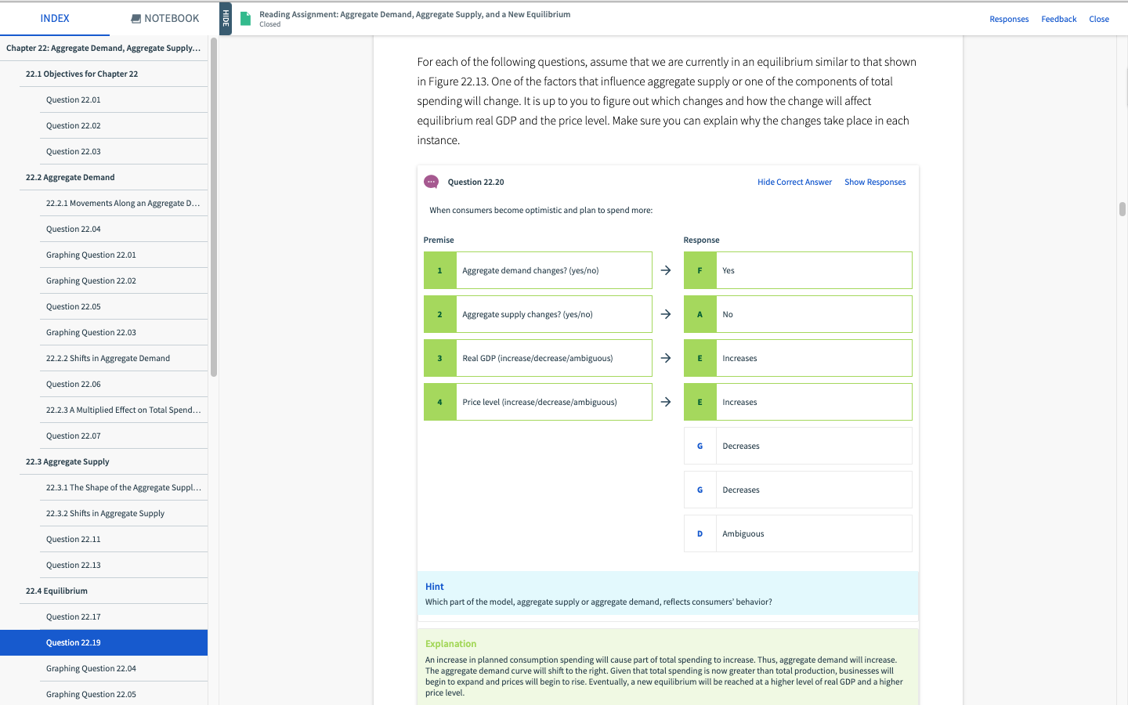Open 22.2.1 Movements Along an Aggregate Demand
The width and height of the screenshot is (1128, 705).
pyautogui.click(x=124, y=203)
